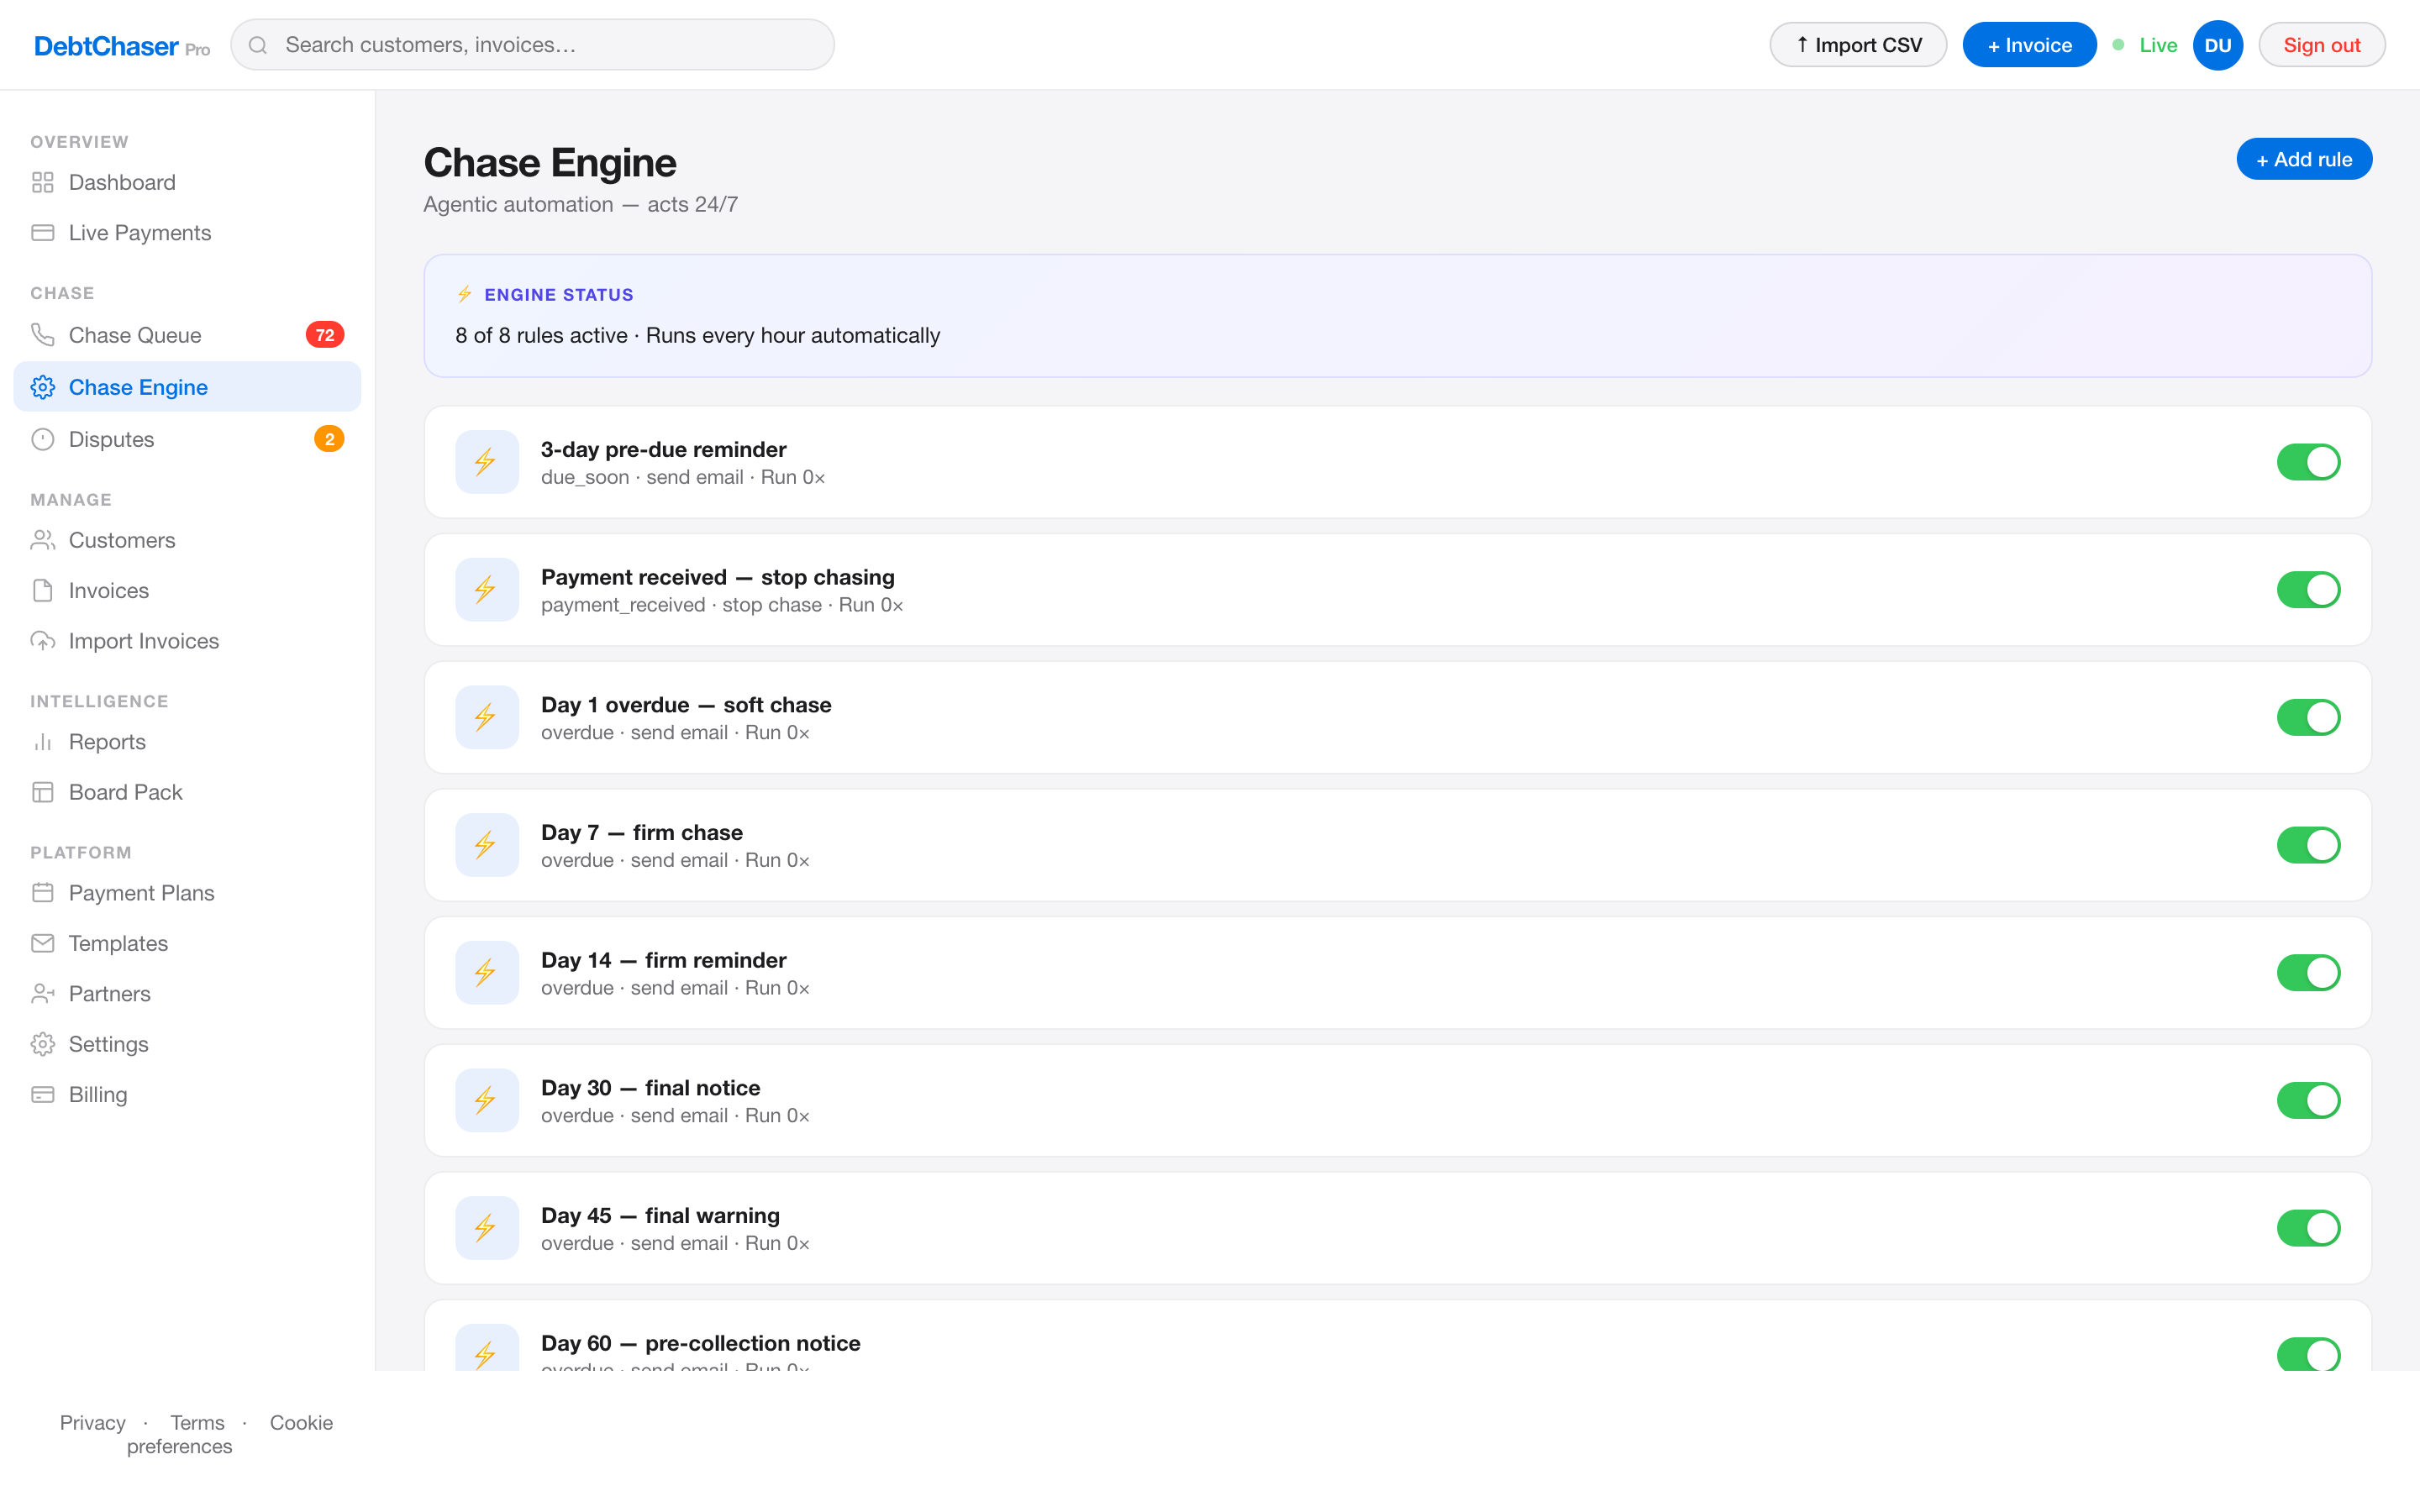This screenshot has width=2420, height=1512.
Task: Click the red 72 badge on Chase Queue
Action: pos(325,335)
